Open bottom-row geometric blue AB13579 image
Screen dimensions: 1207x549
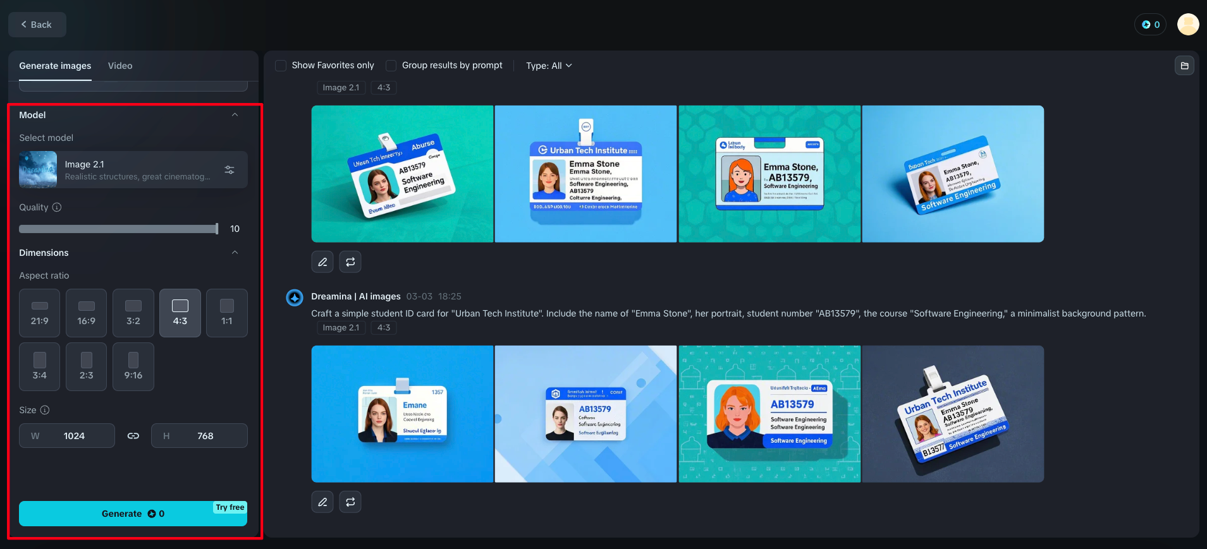(585, 414)
